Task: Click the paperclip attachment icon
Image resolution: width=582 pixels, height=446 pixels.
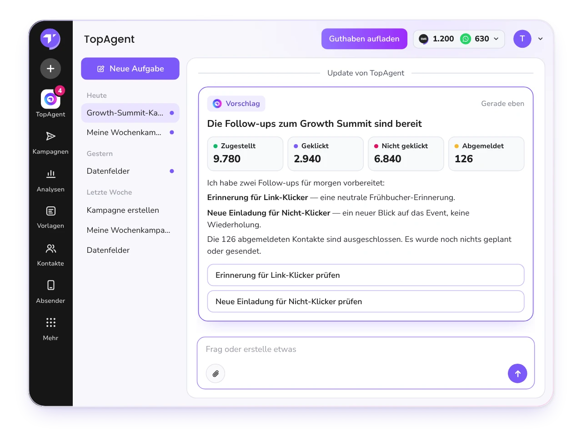Action: point(216,374)
